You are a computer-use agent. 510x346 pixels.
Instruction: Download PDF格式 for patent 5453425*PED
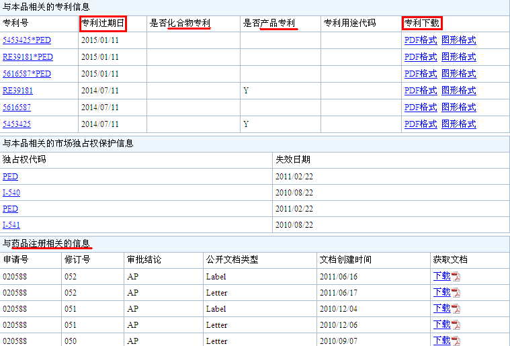(x=421, y=40)
